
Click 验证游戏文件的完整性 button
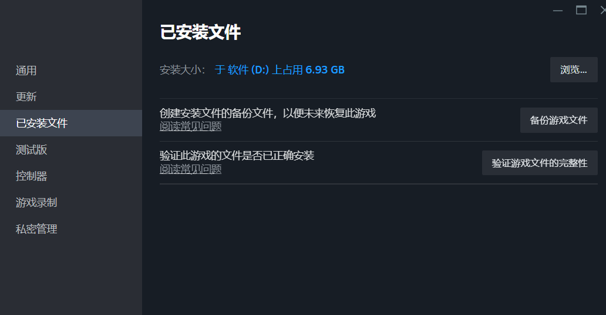tap(540, 163)
